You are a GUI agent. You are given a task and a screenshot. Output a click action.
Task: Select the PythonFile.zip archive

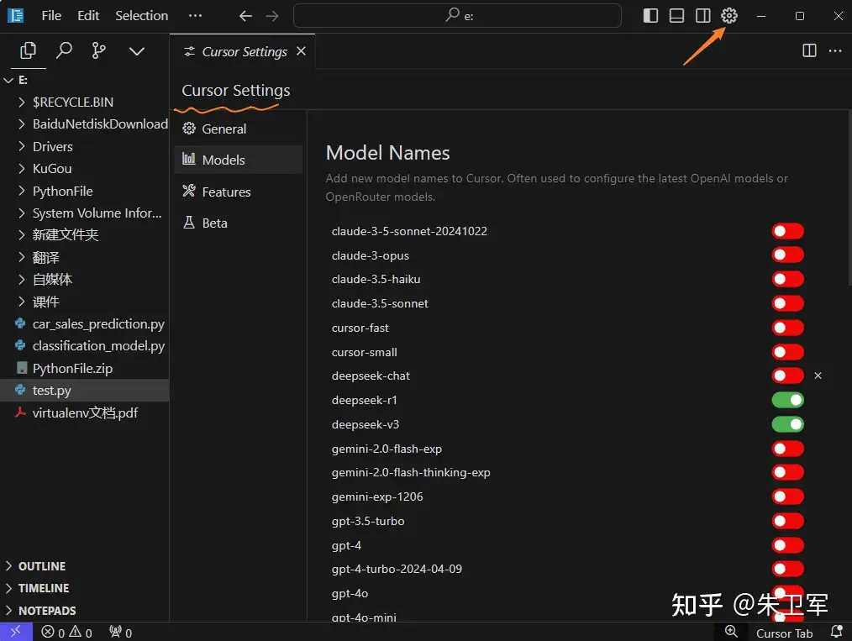click(x=84, y=368)
